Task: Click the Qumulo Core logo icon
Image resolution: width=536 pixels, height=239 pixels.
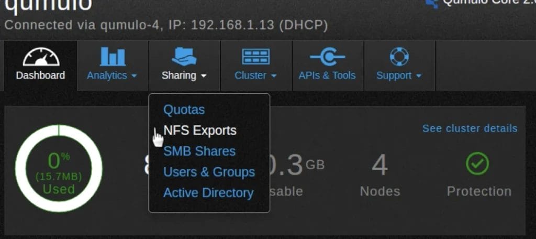Action: tap(432, 3)
